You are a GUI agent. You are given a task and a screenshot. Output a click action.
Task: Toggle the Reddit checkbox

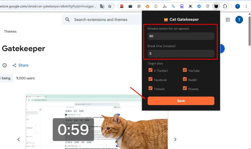[185, 79]
